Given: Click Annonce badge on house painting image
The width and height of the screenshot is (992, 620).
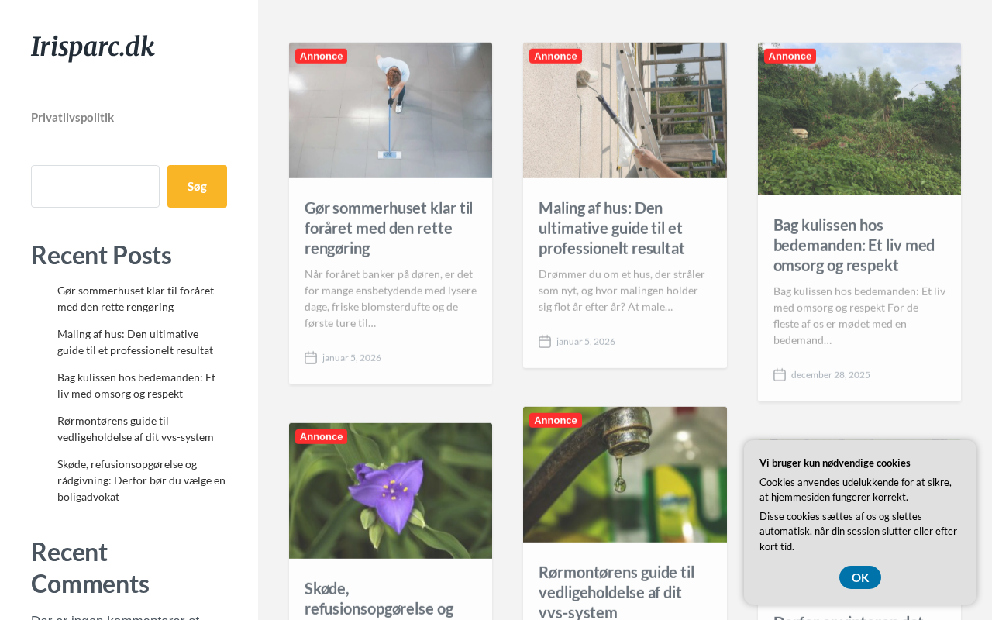Looking at the screenshot, I should coord(556,56).
